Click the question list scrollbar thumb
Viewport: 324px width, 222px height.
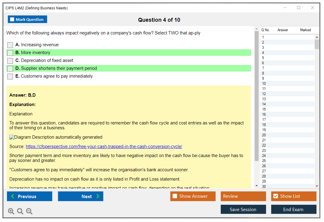pyautogui.click(x=317, y=44)
